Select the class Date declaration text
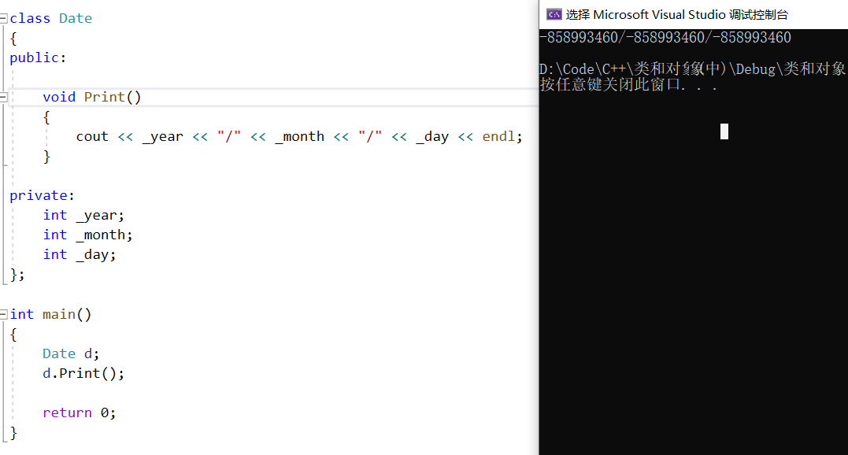 point(51,18)
